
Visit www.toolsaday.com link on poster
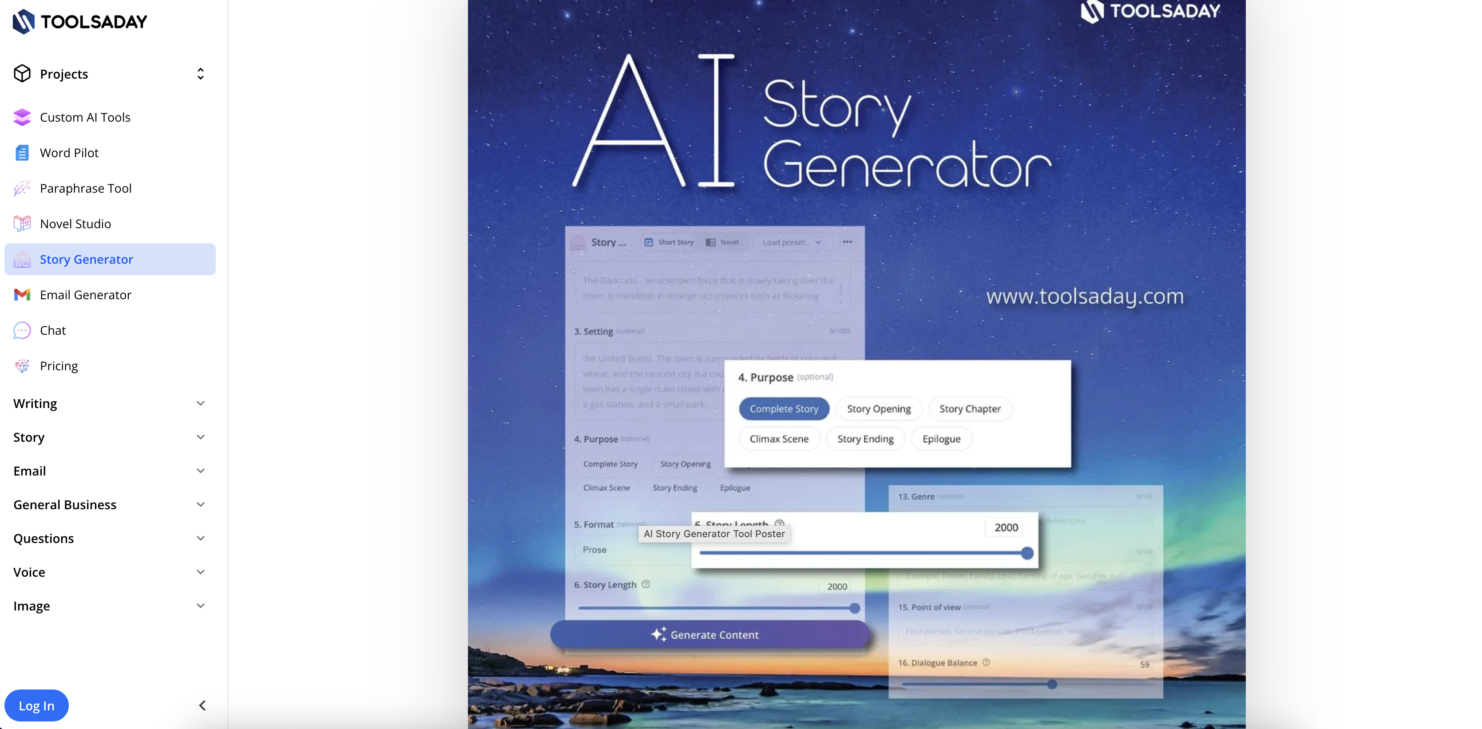pos(1084,296)
